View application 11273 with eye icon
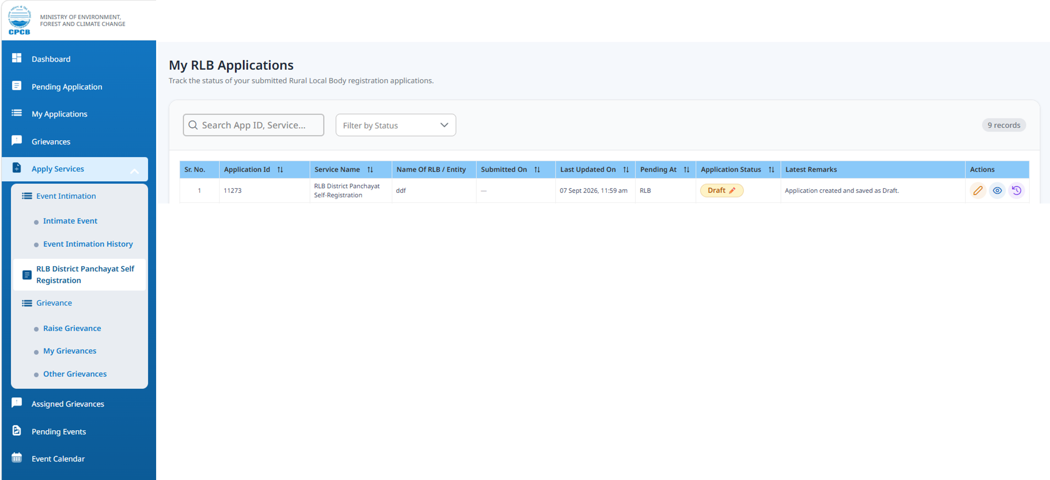This screenshot has width=1050, height=480. pyautogui.click(x=997, y=191)
